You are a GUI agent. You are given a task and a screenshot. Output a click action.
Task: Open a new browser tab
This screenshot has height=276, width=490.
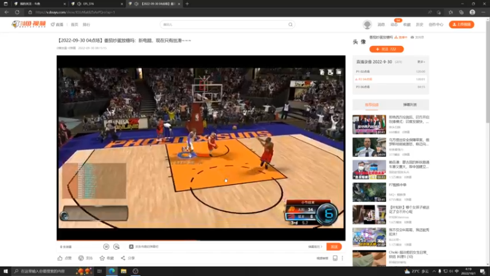pyautogui.click(x=187, y=4)
